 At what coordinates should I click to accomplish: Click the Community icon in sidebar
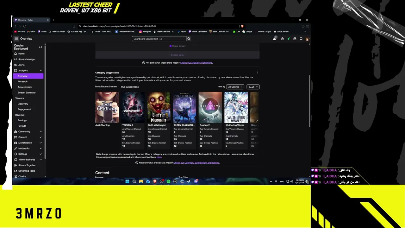coord(16,132)
